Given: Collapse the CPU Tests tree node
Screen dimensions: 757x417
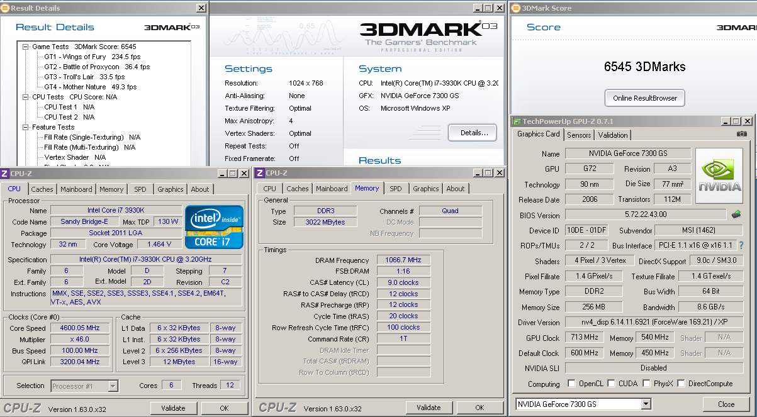Looking at the screenshot, I should [26, 97].
